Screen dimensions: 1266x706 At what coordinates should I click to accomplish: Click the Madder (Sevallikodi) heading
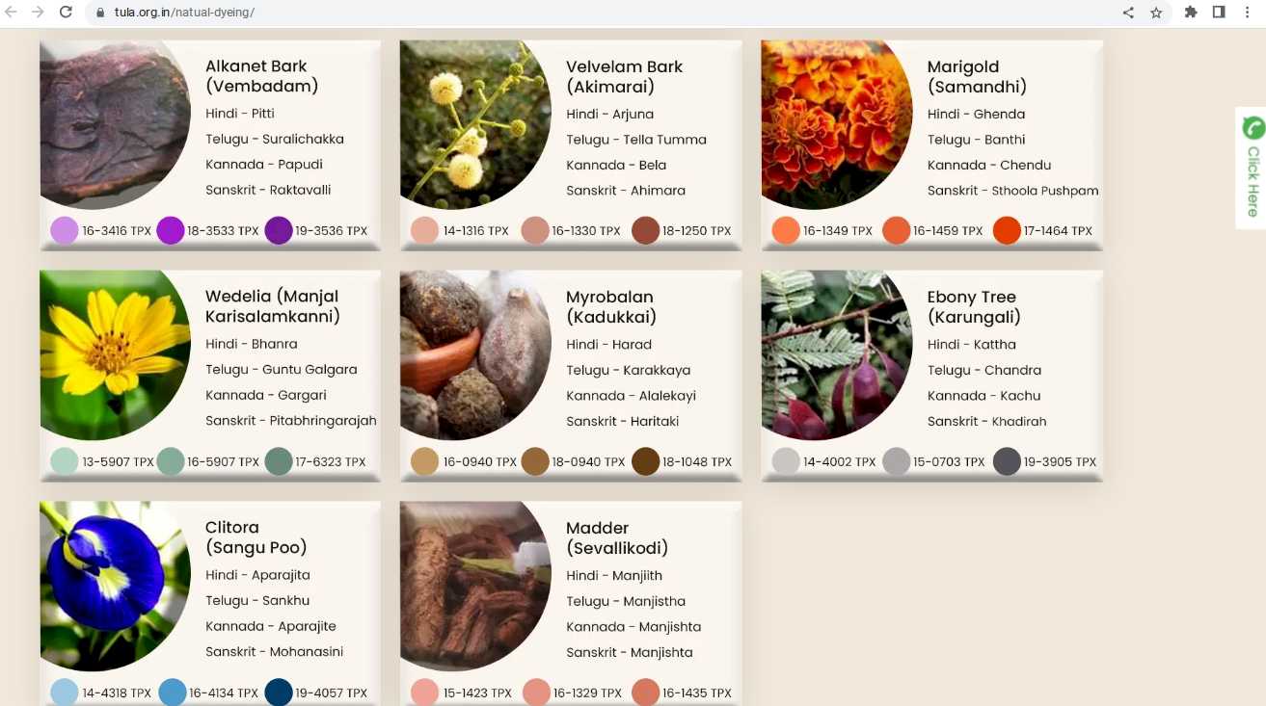[x=617, y=537]
